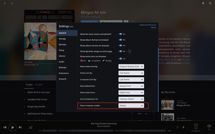Image resolution: width=215 pixels, height=134 pixels.
Task: Open the volume control icon
Action: [209, 126]
